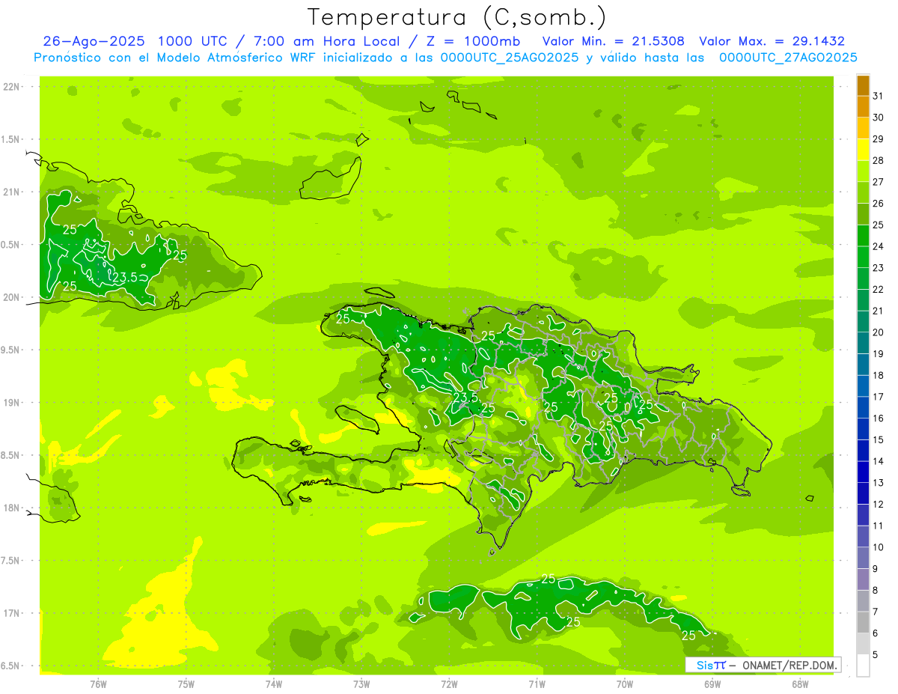The image size is (898, 694).
Task: Click the "Valor Max. = 29.1432" value
Action: click(x=772, y=41)
